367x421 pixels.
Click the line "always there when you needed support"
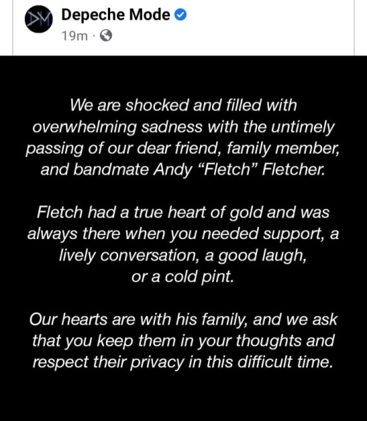click(x=183, y=234)
